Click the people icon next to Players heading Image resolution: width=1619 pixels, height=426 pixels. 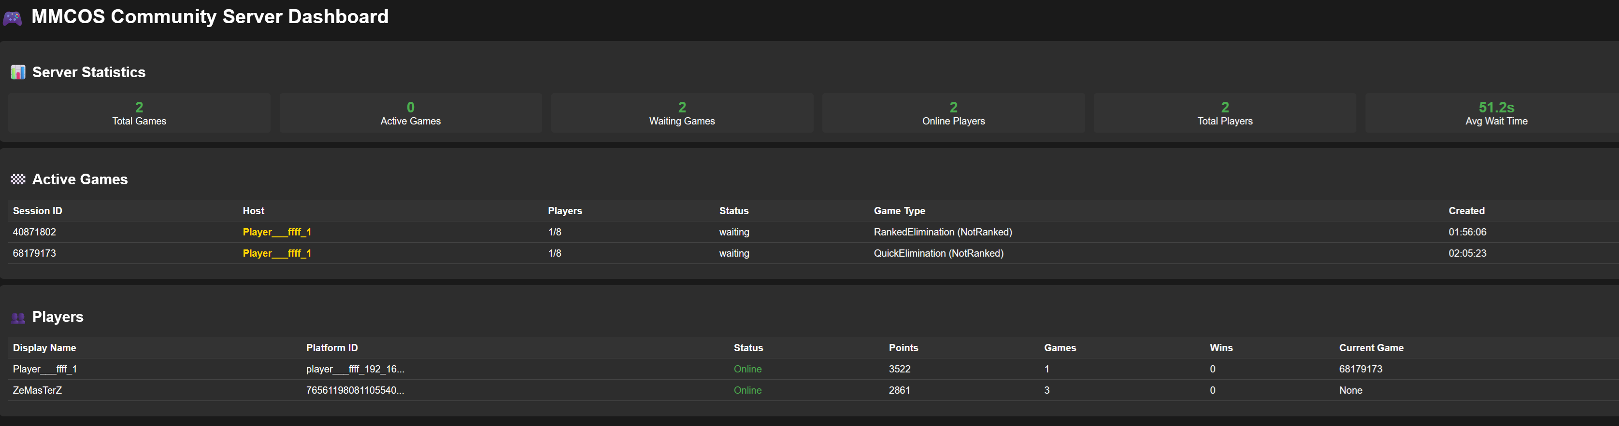coord(18,318)
